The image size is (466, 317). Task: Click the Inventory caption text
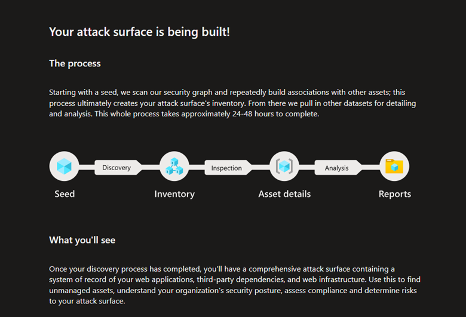tap(174, 194)
